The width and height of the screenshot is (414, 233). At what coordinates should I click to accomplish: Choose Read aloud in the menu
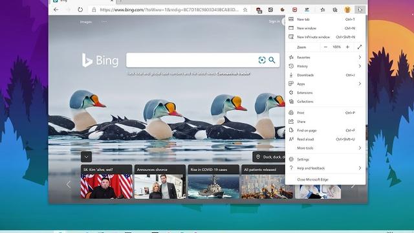pos(325,139)
